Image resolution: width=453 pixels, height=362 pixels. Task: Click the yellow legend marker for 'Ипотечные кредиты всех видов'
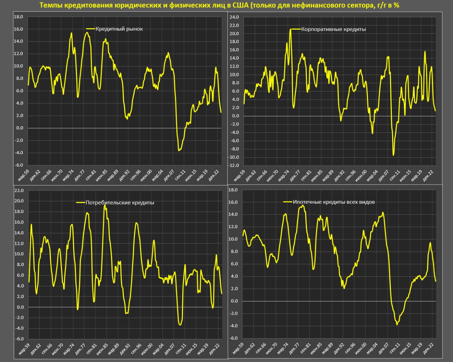(x=288, y=202)
